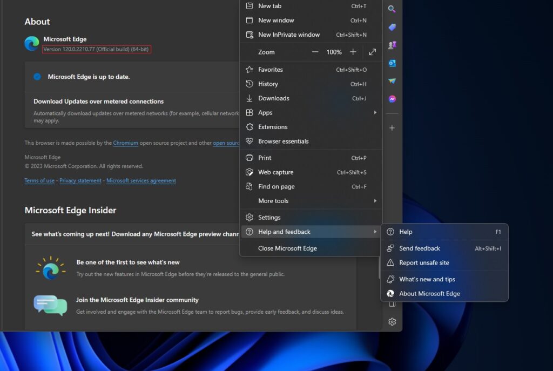Launch Games from the Edge sidebar

coord(392,45)
